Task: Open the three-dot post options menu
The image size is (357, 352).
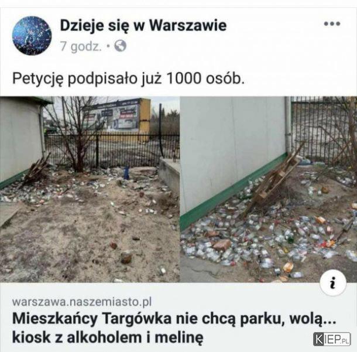Action: [x=332, y=23]
